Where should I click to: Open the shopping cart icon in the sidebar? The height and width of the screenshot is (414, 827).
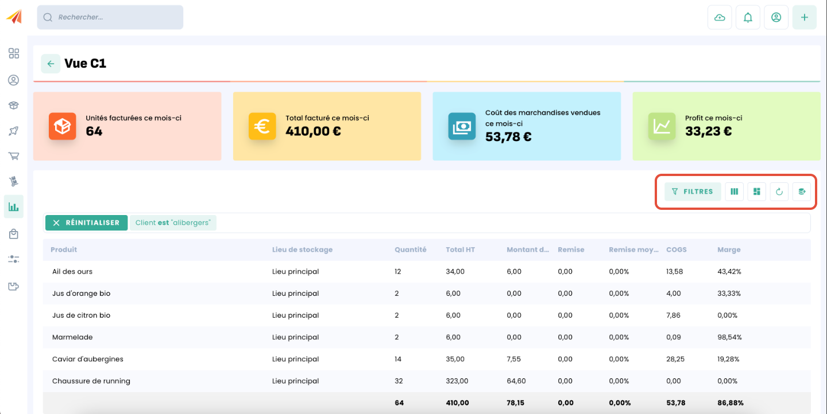pos(14,156)
